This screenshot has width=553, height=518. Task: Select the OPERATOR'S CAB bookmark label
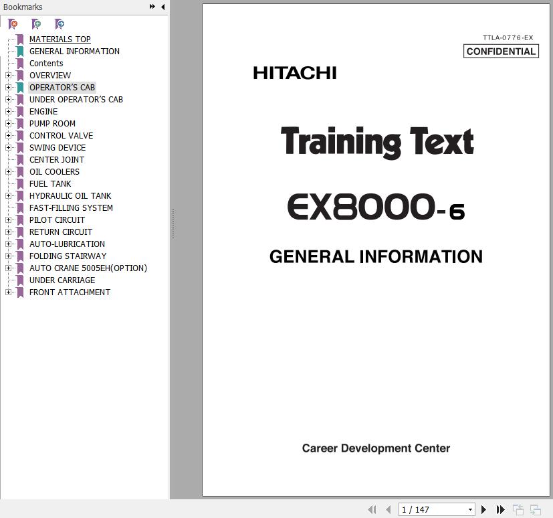click(62, 87)
